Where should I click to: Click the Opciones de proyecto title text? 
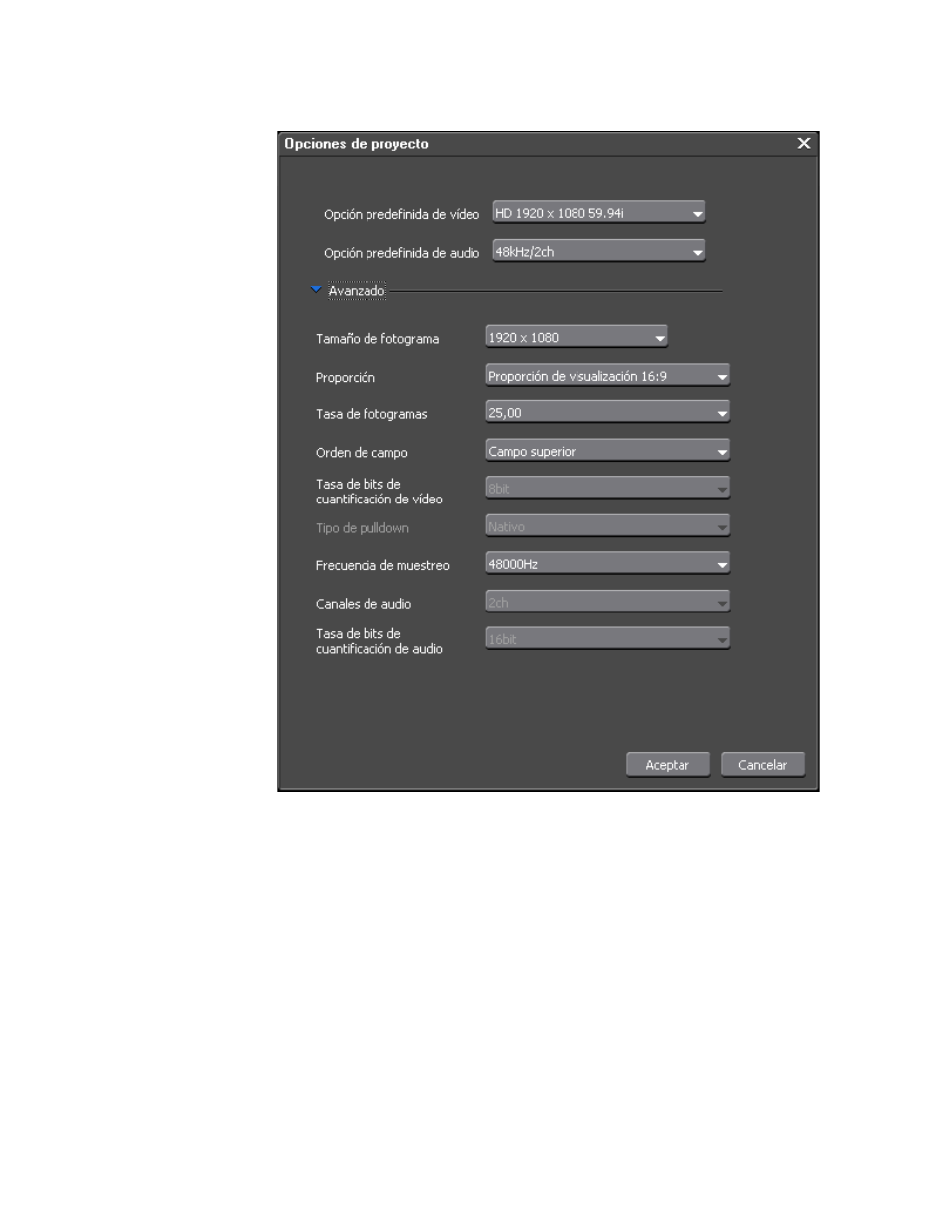click(x=357, y=144)
